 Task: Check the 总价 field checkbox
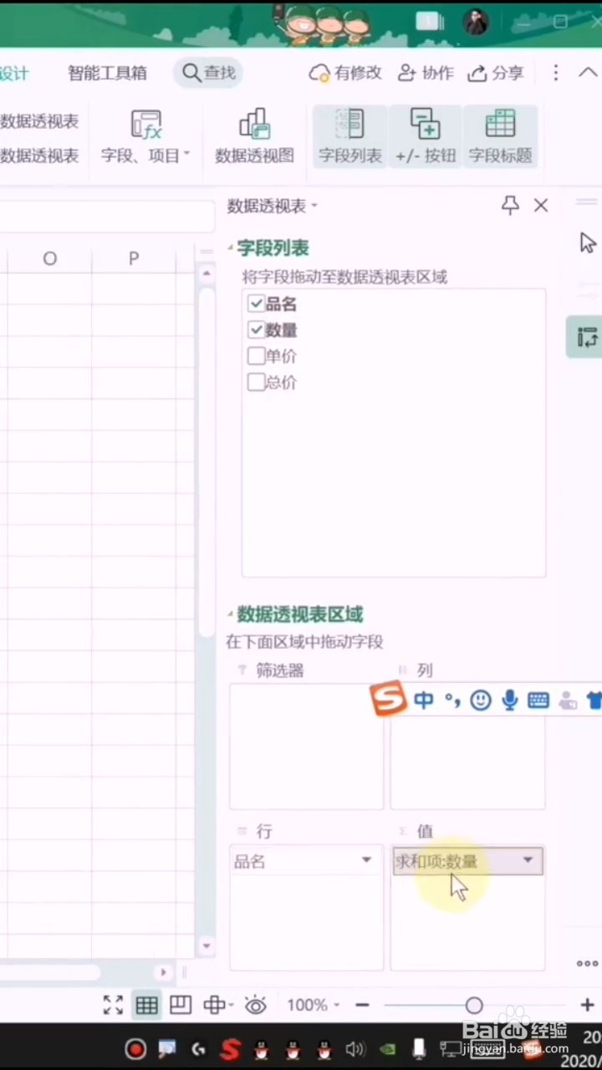[256, 382]
